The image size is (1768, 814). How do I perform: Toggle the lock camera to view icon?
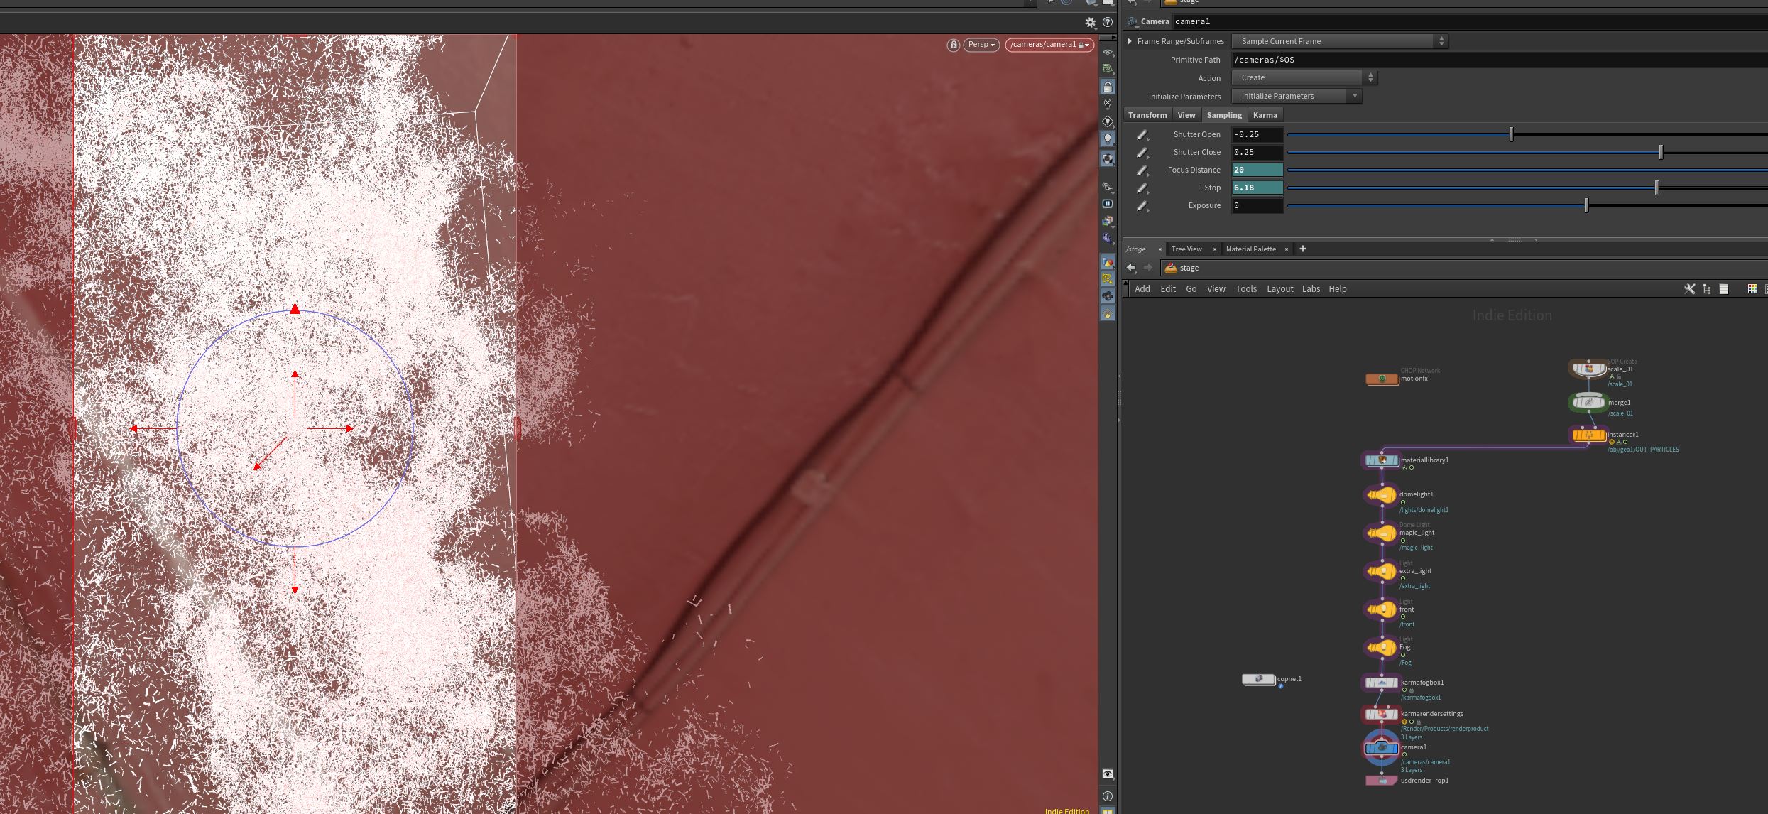pos(1108,87)
